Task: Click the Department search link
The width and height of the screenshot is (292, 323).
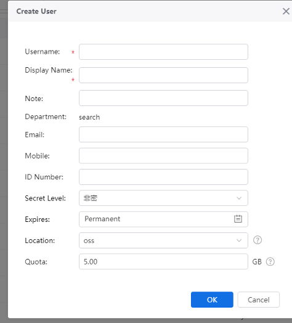Action: pos(89,117)
